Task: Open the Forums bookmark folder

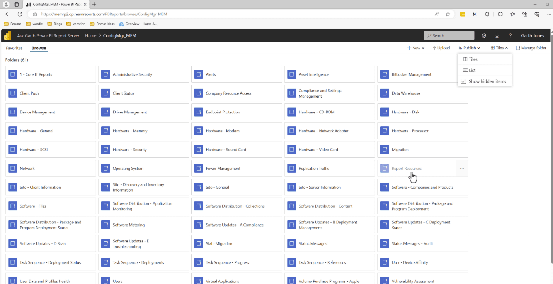Action: (13, 24)
